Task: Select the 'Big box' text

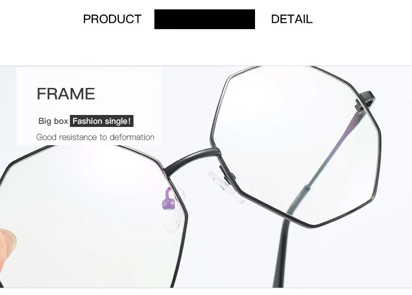Action: click(x=53, y=121)
